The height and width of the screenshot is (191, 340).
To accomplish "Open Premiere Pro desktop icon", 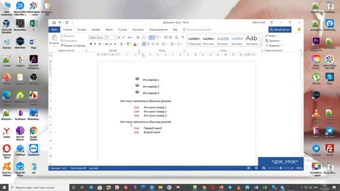I will [x=316, y=42].
